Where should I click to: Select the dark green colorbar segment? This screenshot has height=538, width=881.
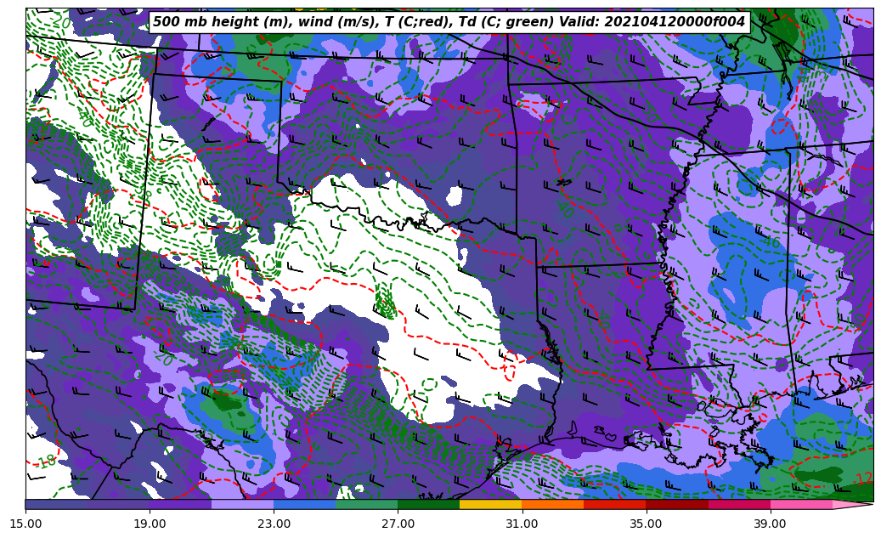click(428, 505)
